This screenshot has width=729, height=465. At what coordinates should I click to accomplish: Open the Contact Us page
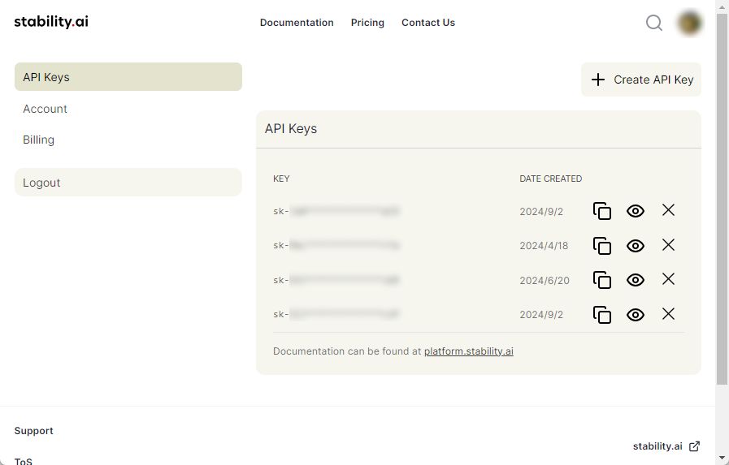[x=428, y=22]
